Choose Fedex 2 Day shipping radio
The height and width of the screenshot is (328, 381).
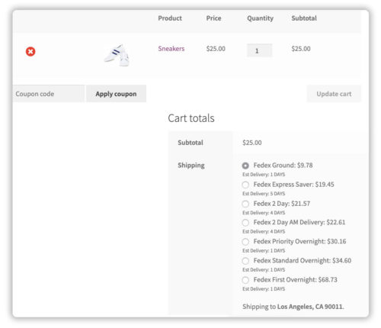[245, 204]
